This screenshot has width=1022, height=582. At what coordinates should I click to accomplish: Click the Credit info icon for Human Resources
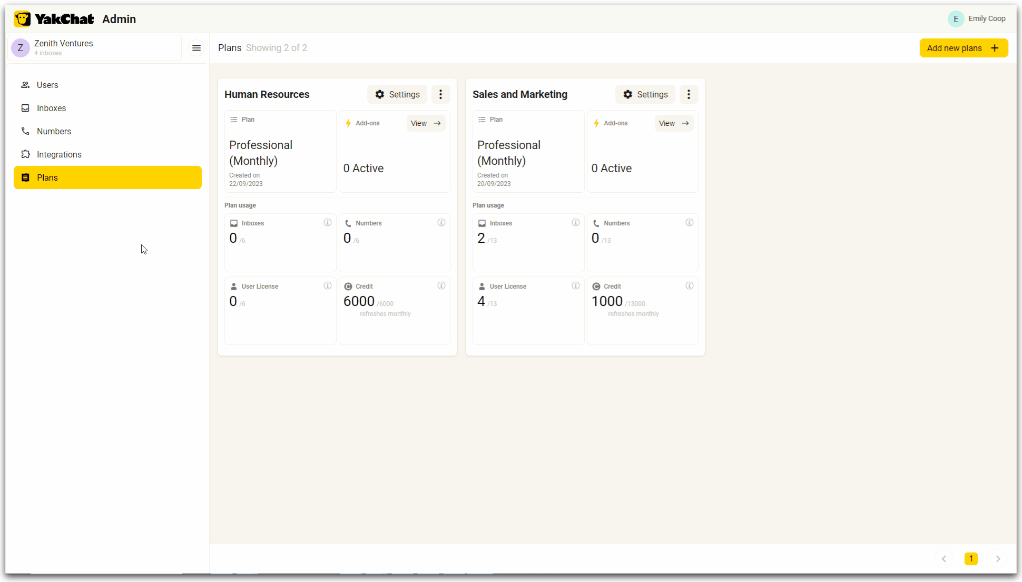(x=441, y=285)
